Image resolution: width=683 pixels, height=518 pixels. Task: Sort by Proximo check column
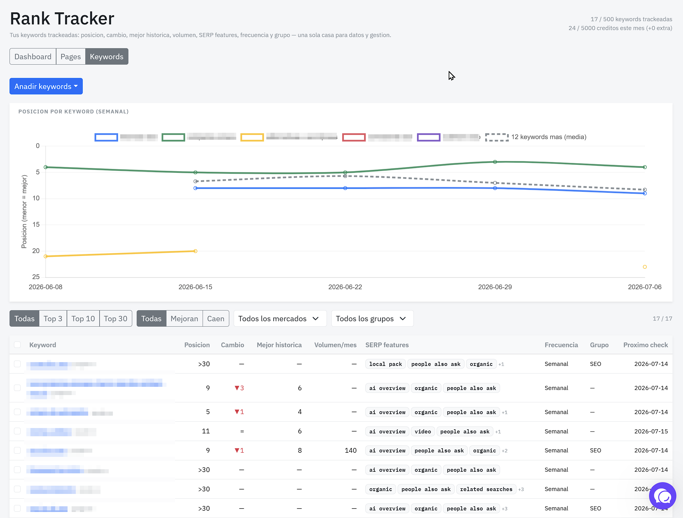[646, 345]
